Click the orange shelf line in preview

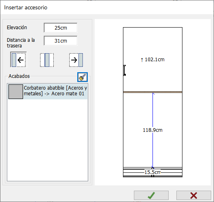click(153, 92)
